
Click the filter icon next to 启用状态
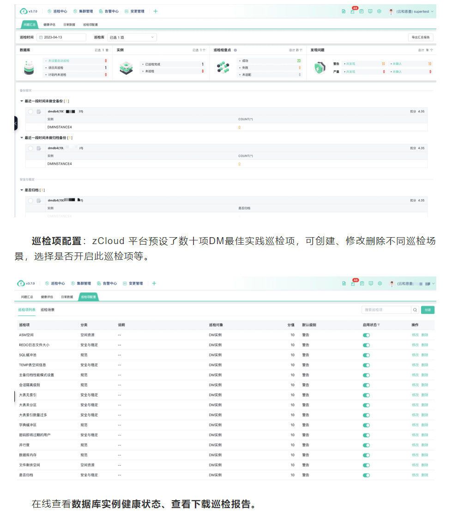[x=379, y=325]
